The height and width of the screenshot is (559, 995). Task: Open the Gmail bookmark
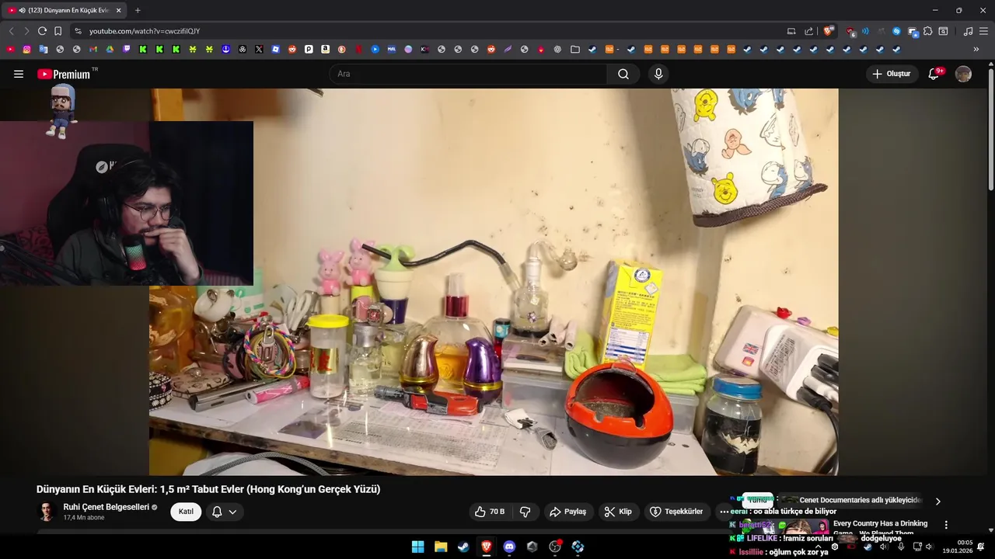pyautogui.click(x=93, y=49)
